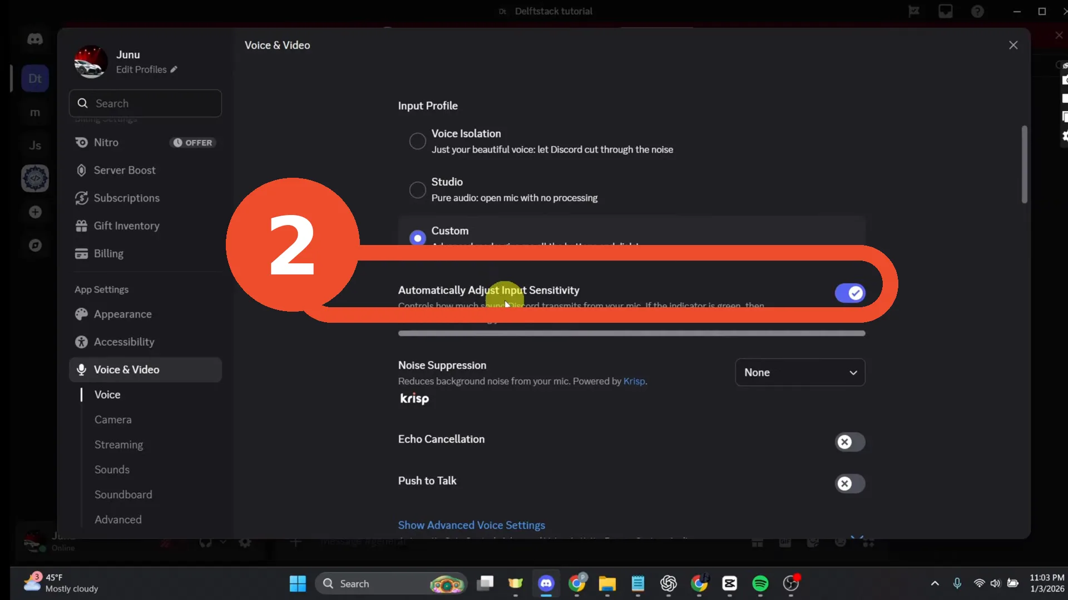Select the Advanced sub-item
The image size is (1068, 600).
pyautogui.click(x=118, y=519)
